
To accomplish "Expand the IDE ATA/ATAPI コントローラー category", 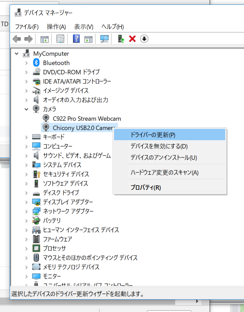I will pos(26,82).
